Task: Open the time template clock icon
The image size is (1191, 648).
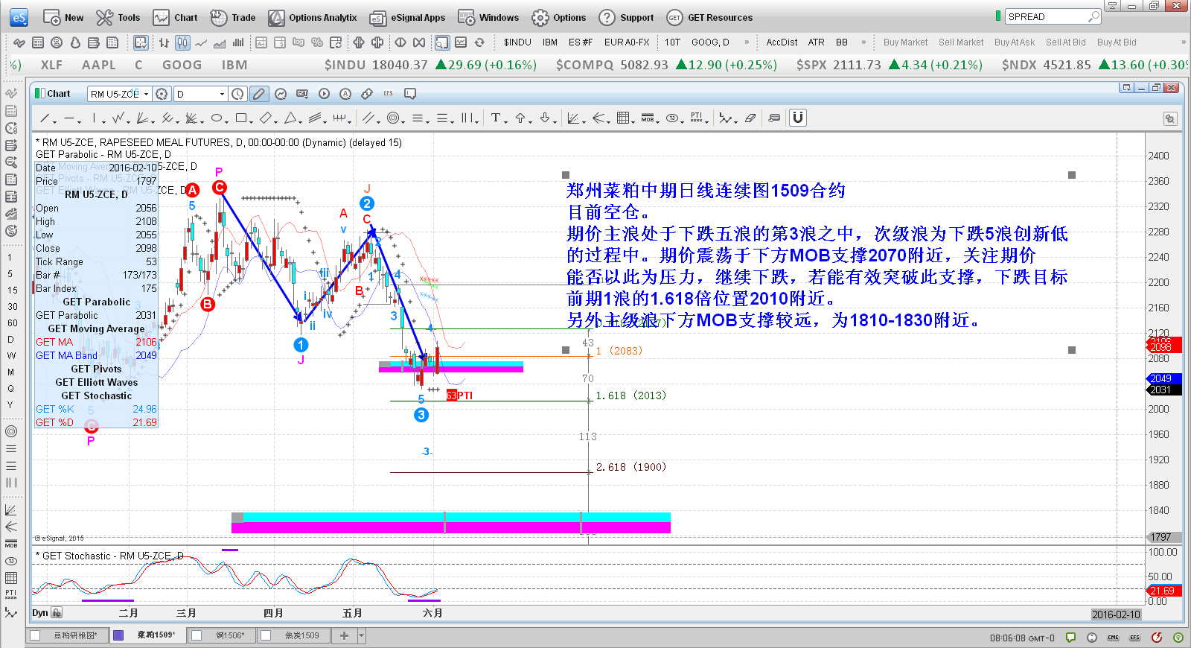Action: (237, 94)
